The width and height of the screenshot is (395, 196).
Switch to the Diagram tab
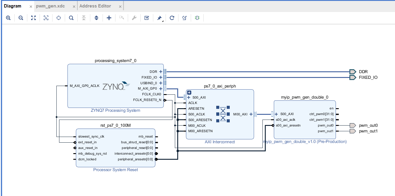pos(13,6)
